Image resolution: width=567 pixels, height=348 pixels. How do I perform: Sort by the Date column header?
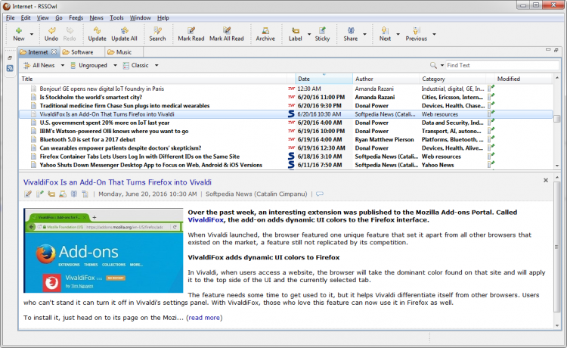324,79
